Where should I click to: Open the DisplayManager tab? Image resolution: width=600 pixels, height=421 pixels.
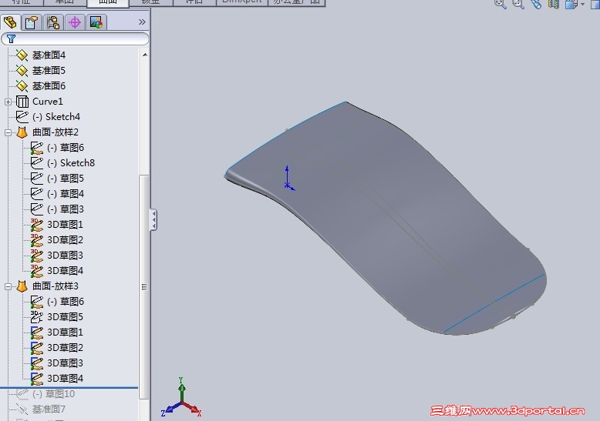96,22
